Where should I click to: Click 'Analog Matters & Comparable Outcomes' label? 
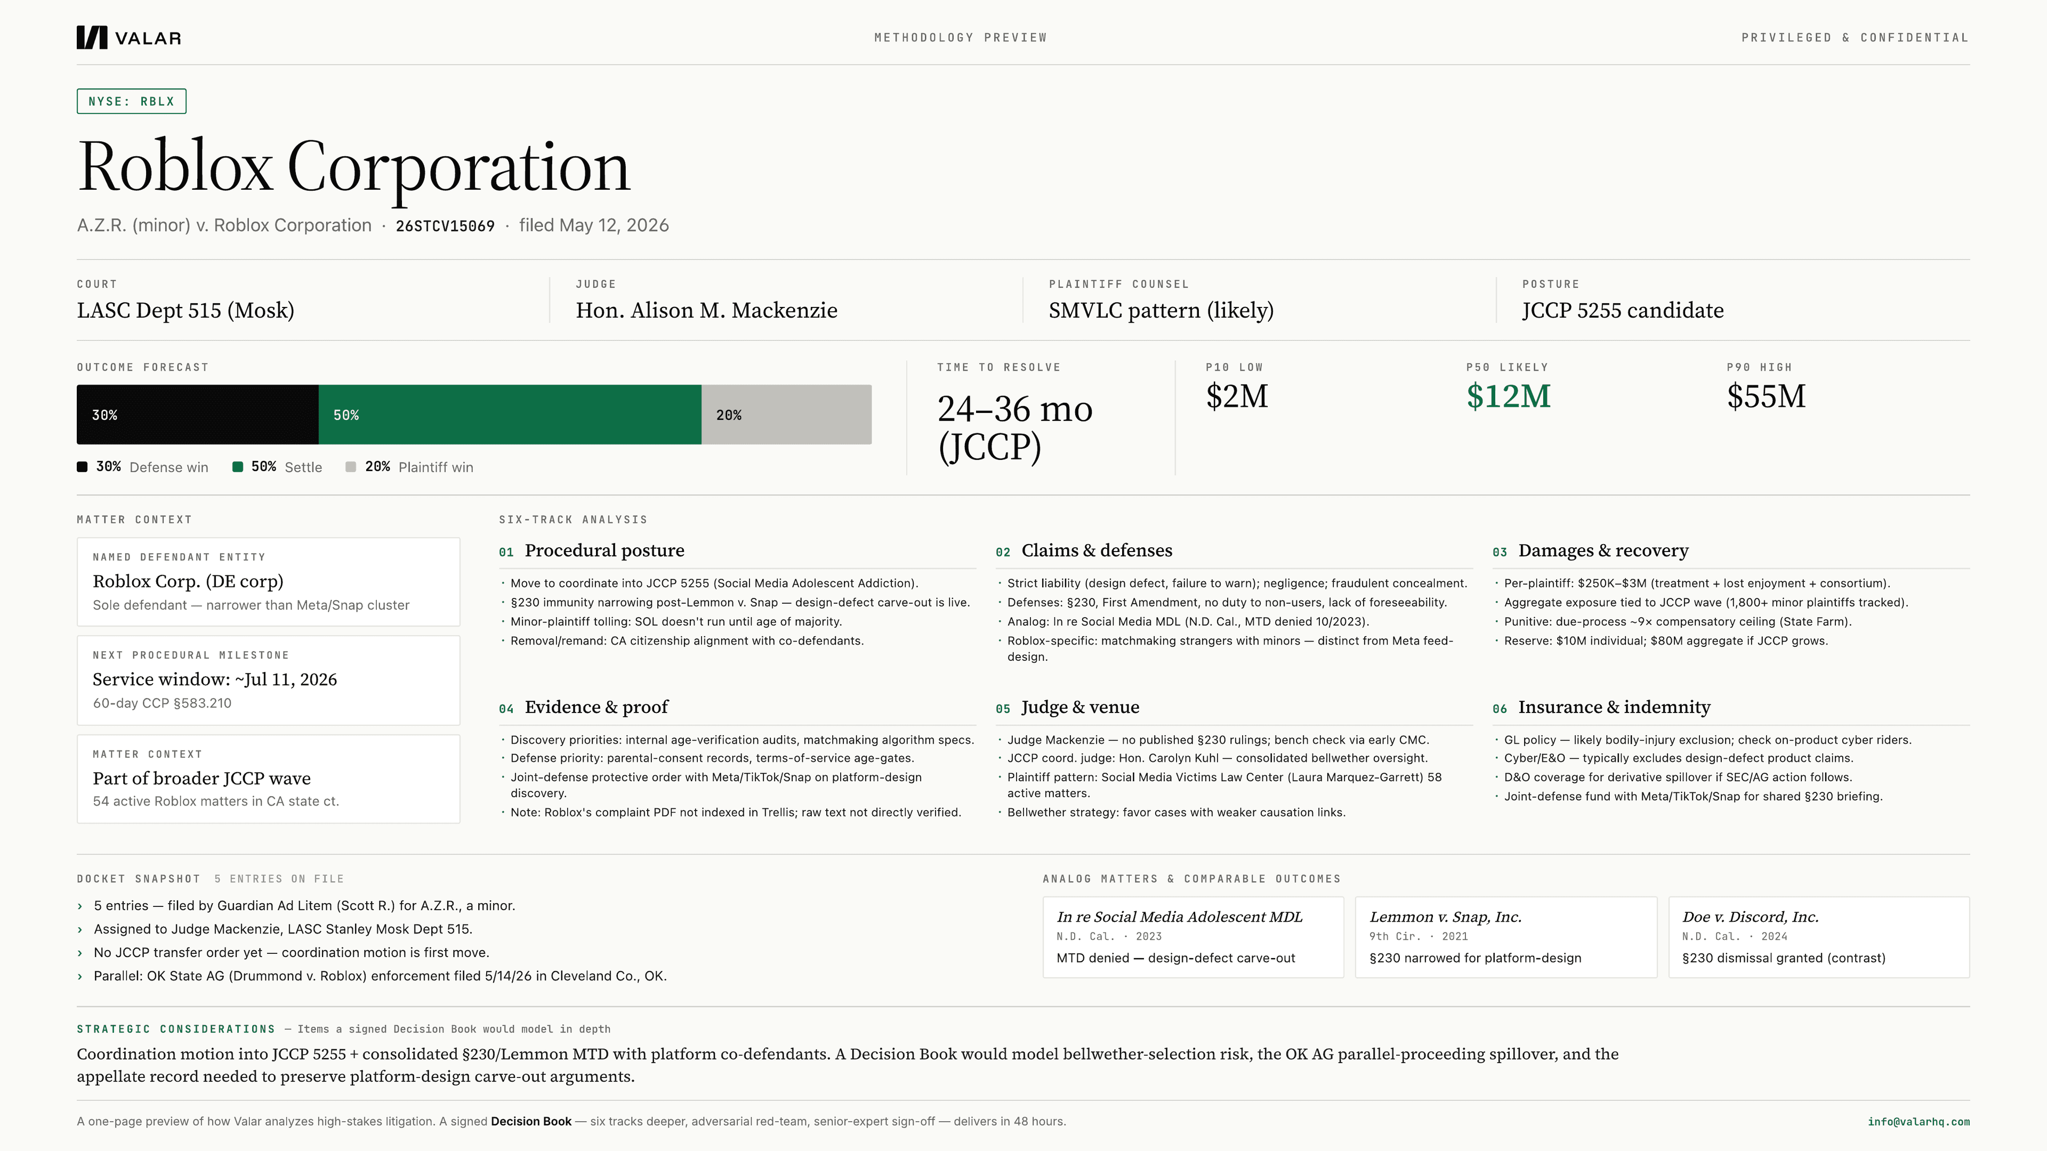click(1191, 879)
